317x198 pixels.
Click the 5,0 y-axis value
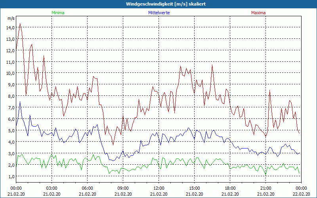point(11,131)
